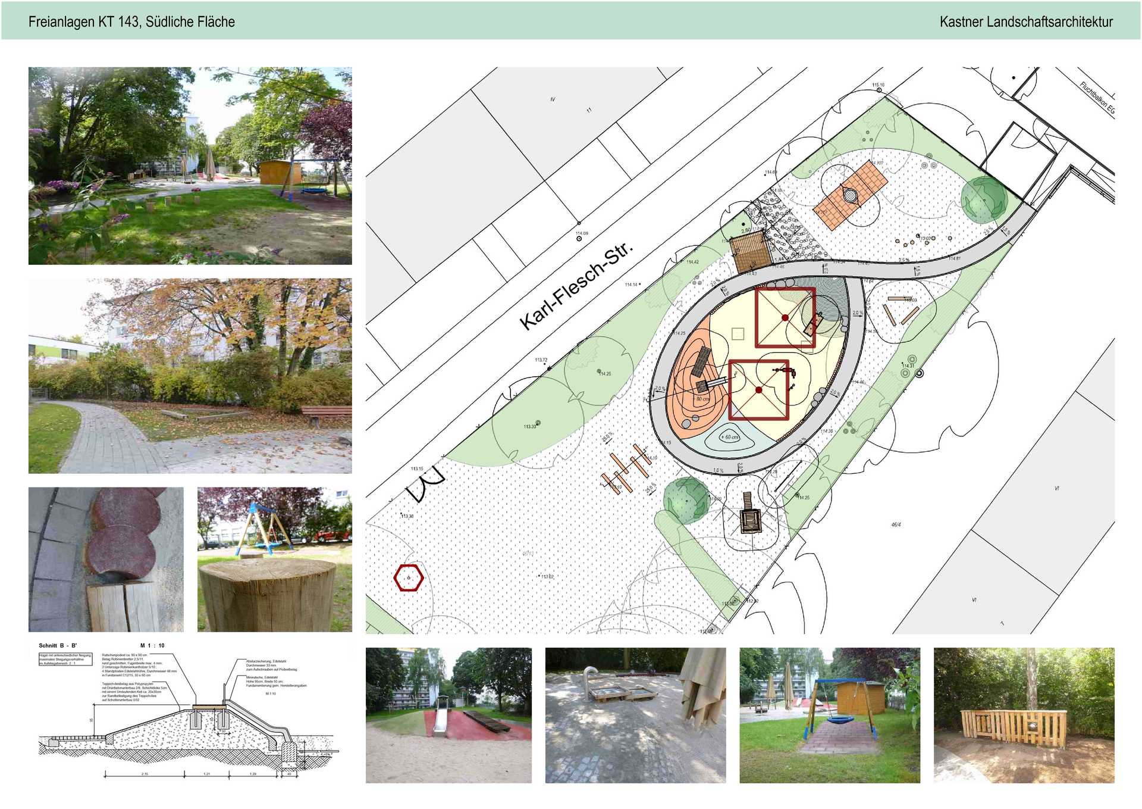Click the Freianlagen KT 143 title
The image size is (1142, 809).
(131, 22)
